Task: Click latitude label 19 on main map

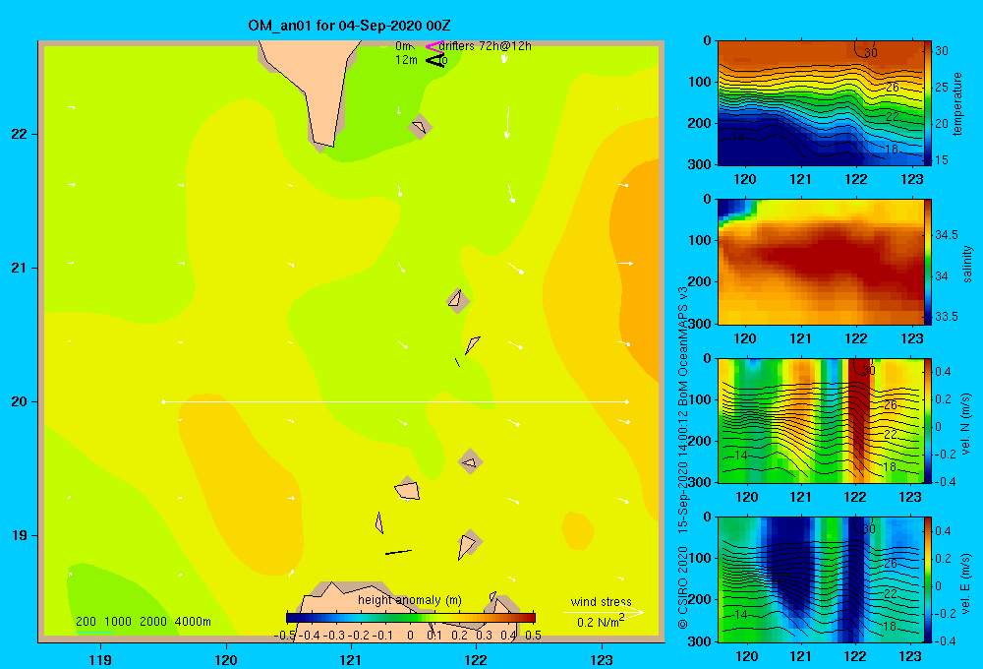Action: (20, 534)
